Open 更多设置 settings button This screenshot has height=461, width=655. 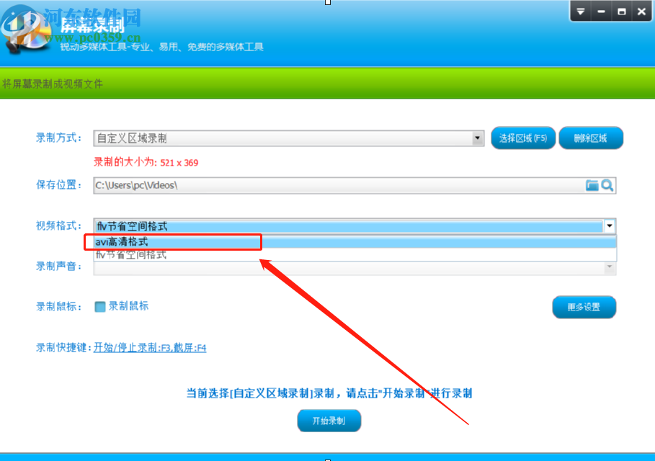pyautogui.click(x=584, y=307)
